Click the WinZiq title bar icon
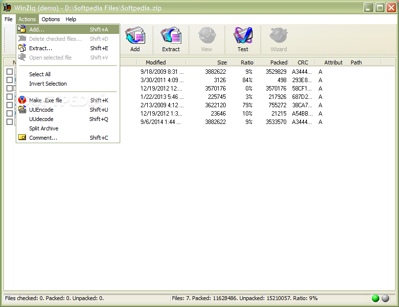The height and width of the screenshot is (307, 399). [7, 7]
